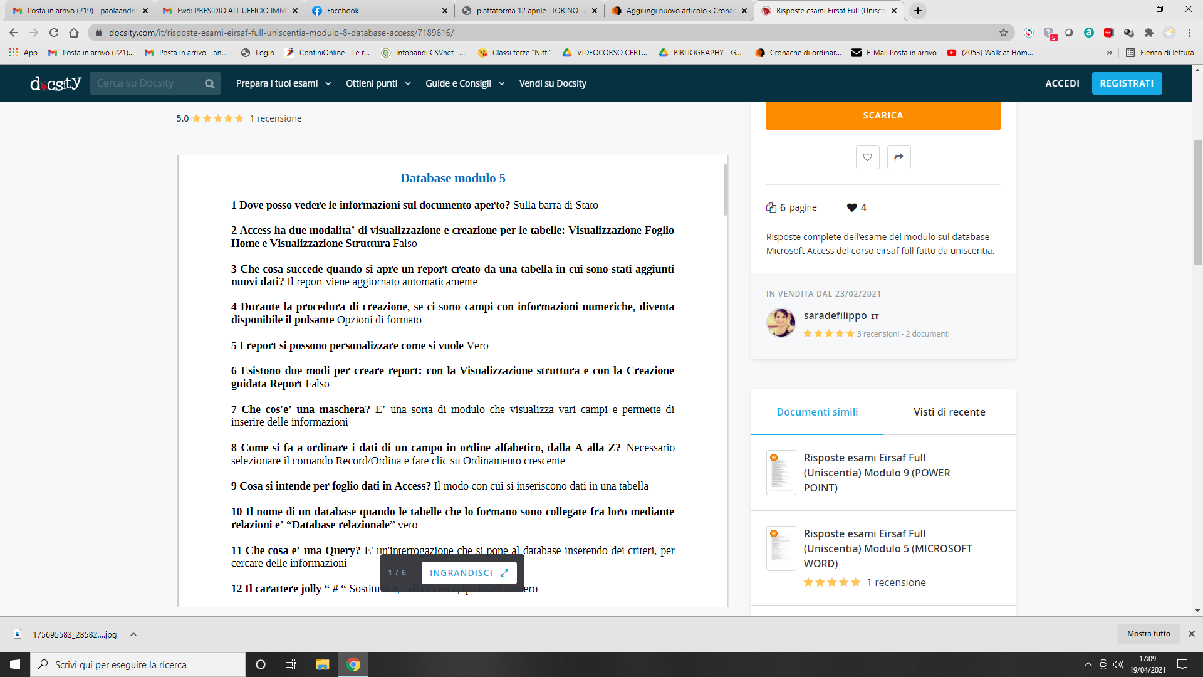Reload the page with refresh icon
This screenshot has width=1203, height=677.
click(x=54, y=33)
